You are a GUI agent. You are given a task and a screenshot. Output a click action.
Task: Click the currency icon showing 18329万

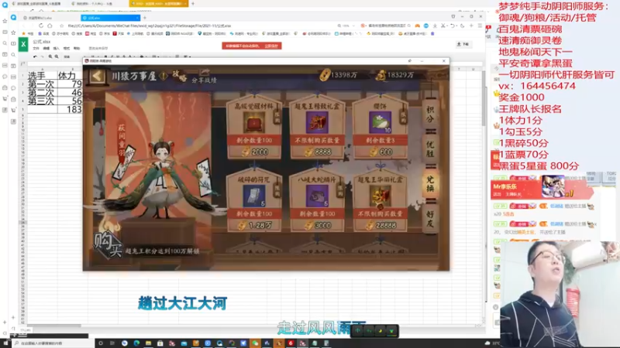click(381, 75)
